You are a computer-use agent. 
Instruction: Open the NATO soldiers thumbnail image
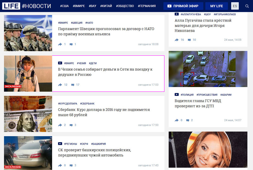tap(28, 33)
